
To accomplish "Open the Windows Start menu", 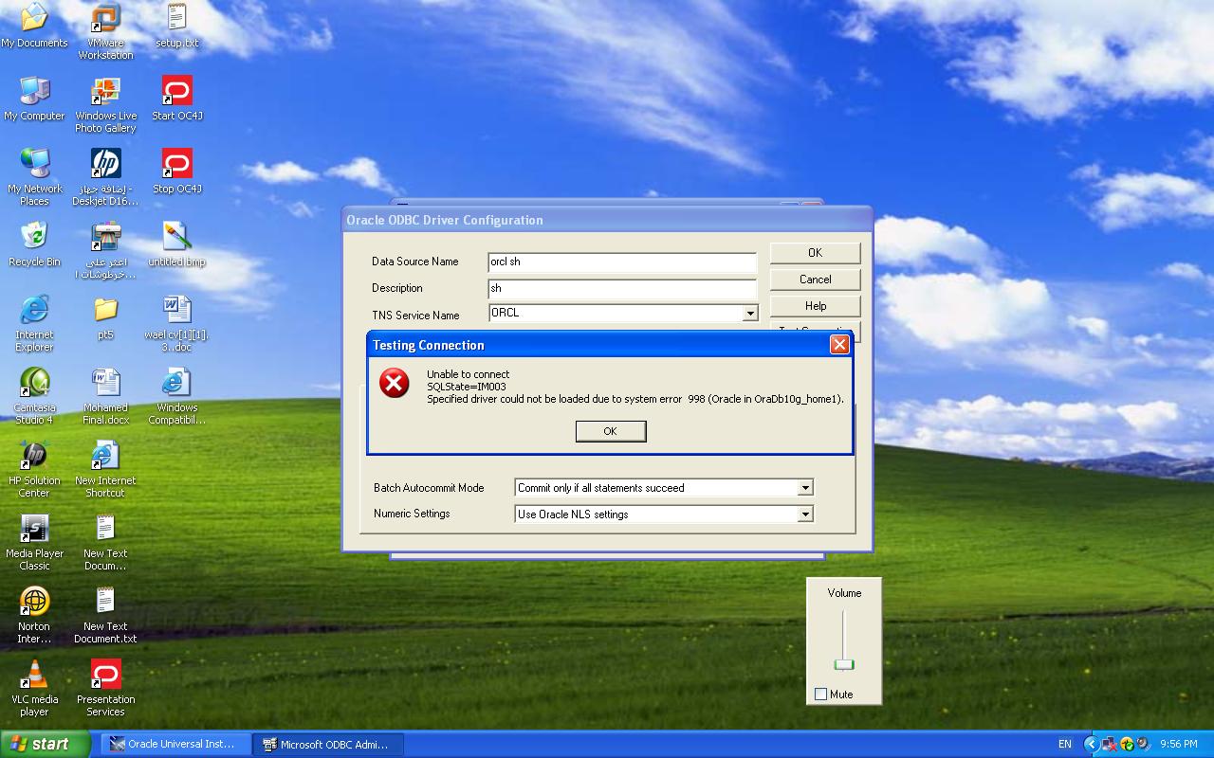I will (40, 744).
